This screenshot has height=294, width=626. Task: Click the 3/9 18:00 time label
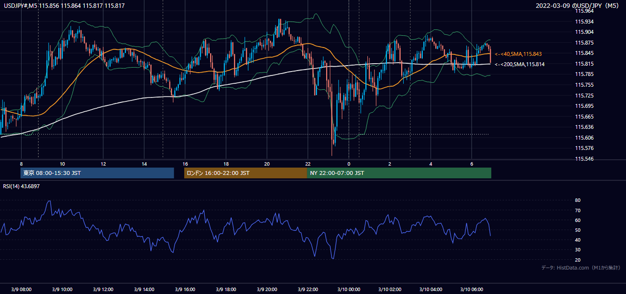tap(226, 289)
